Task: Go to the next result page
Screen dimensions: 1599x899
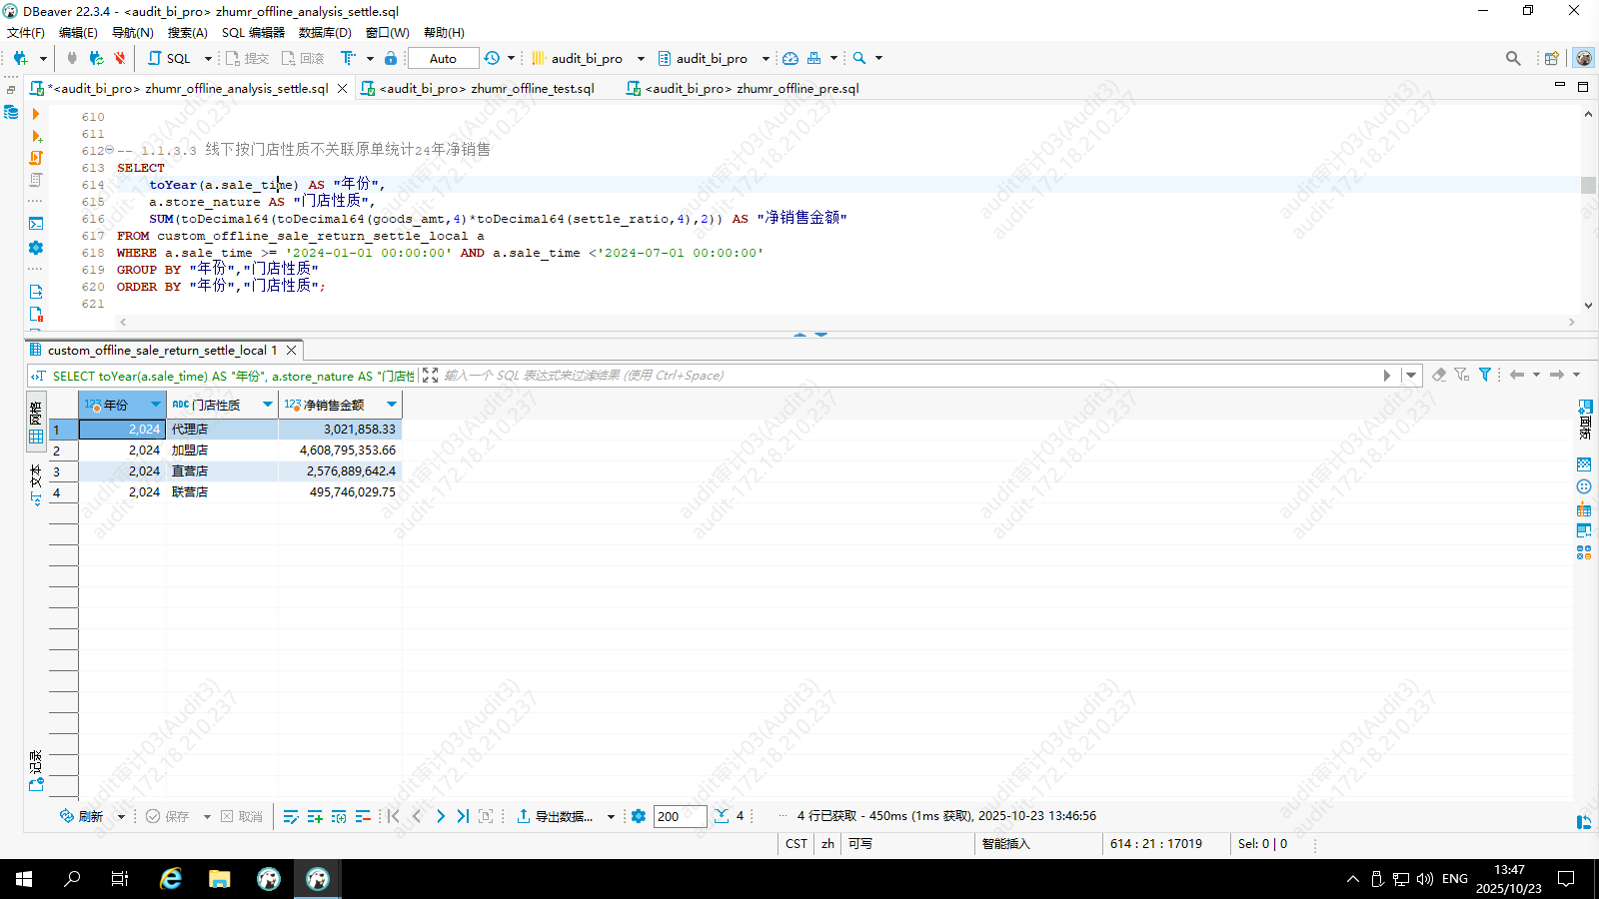Action: tap(441, 816)
